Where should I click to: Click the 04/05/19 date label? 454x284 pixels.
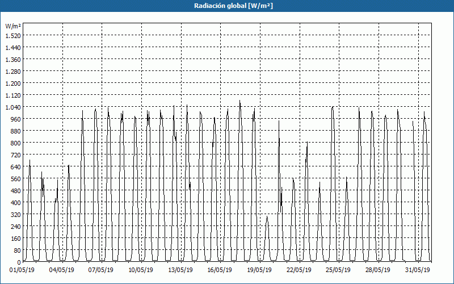point(62,270)
